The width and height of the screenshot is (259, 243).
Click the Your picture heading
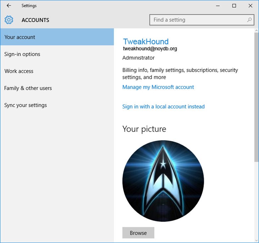(144, 129)
